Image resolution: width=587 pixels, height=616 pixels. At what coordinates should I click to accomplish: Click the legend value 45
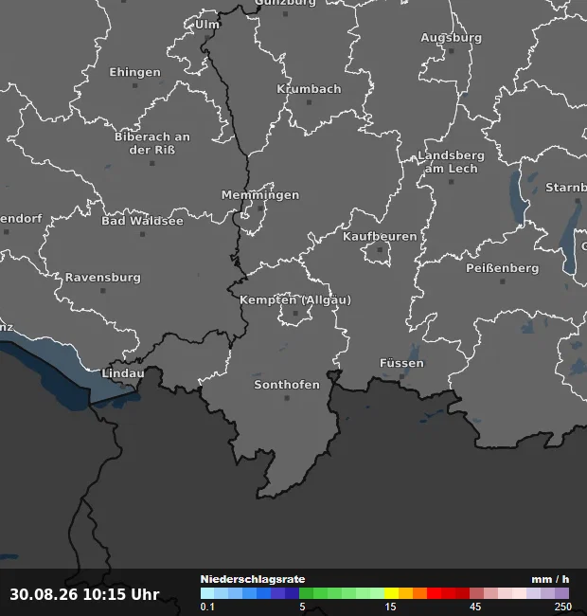475,607
